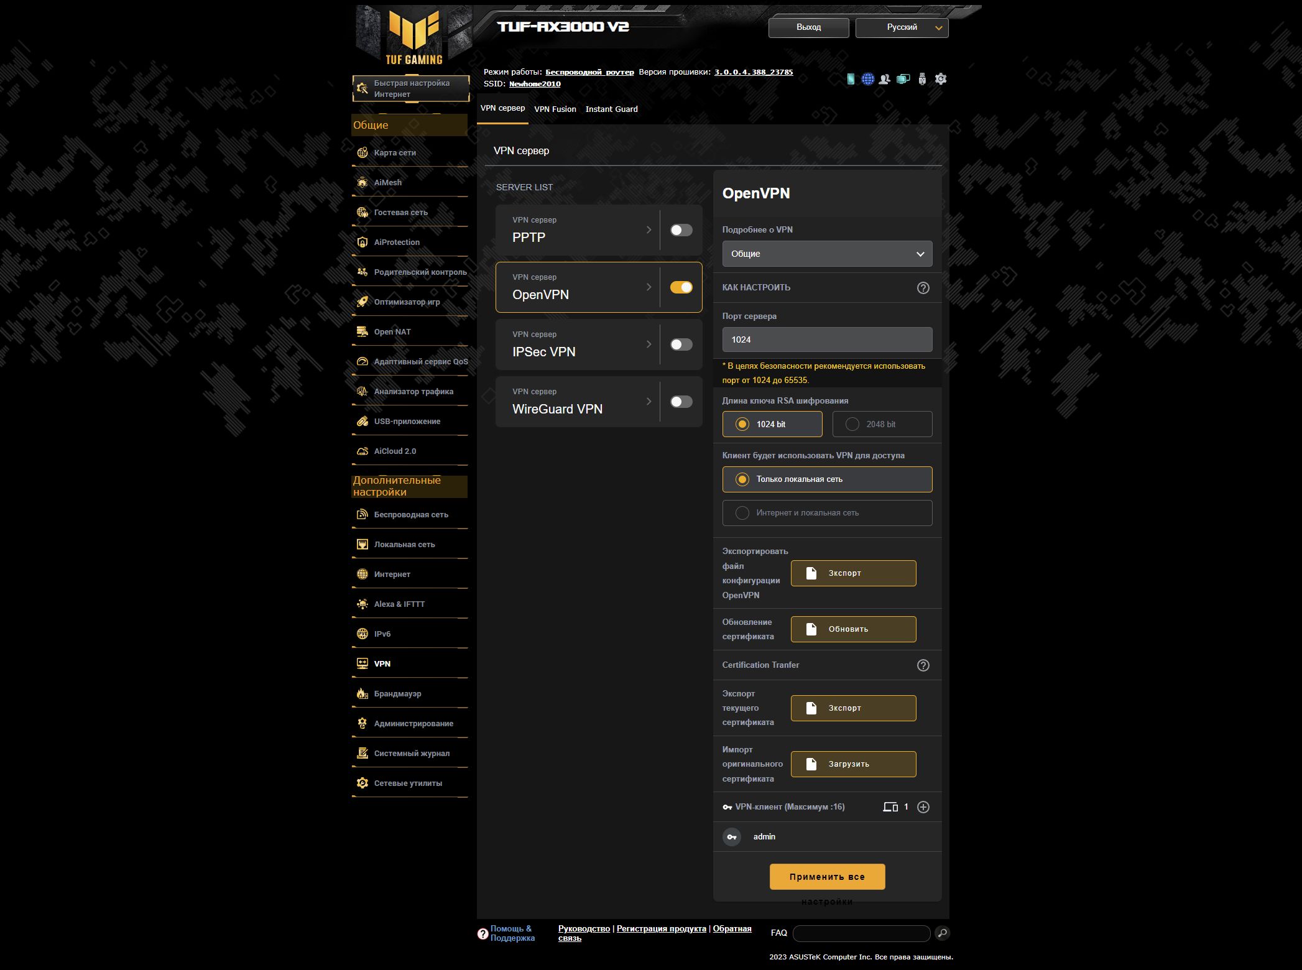Turn on the PPTP server toggle
The height and width of the screenshot is (970, 1302).
coord(681,230)
